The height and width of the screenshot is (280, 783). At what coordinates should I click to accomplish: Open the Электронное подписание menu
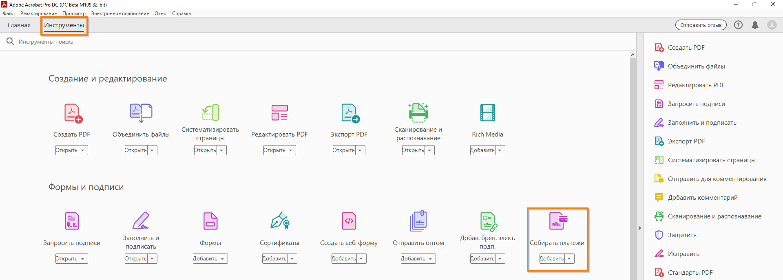tap(120, 13)
